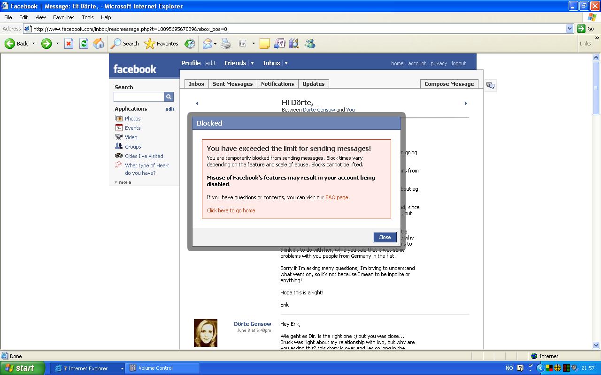Click the Mail envelope toolbar icon

pos(207,44)
